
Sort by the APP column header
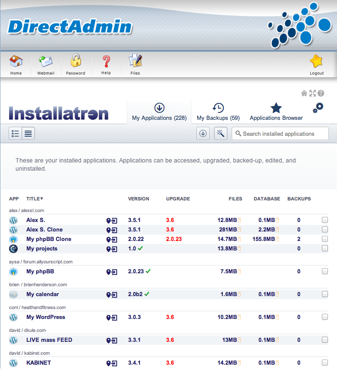click(14, 199)
